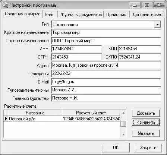The image size is (167, 155).
Task: Open the Журналы документов tab
Action: point(81,15)
